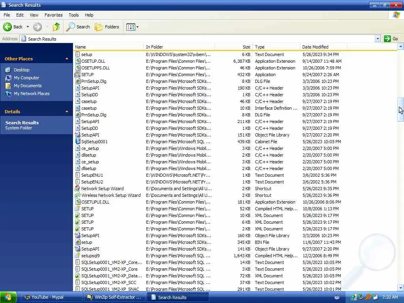Click the system tray clock
The image size is (404, 303).
(390, 297)
